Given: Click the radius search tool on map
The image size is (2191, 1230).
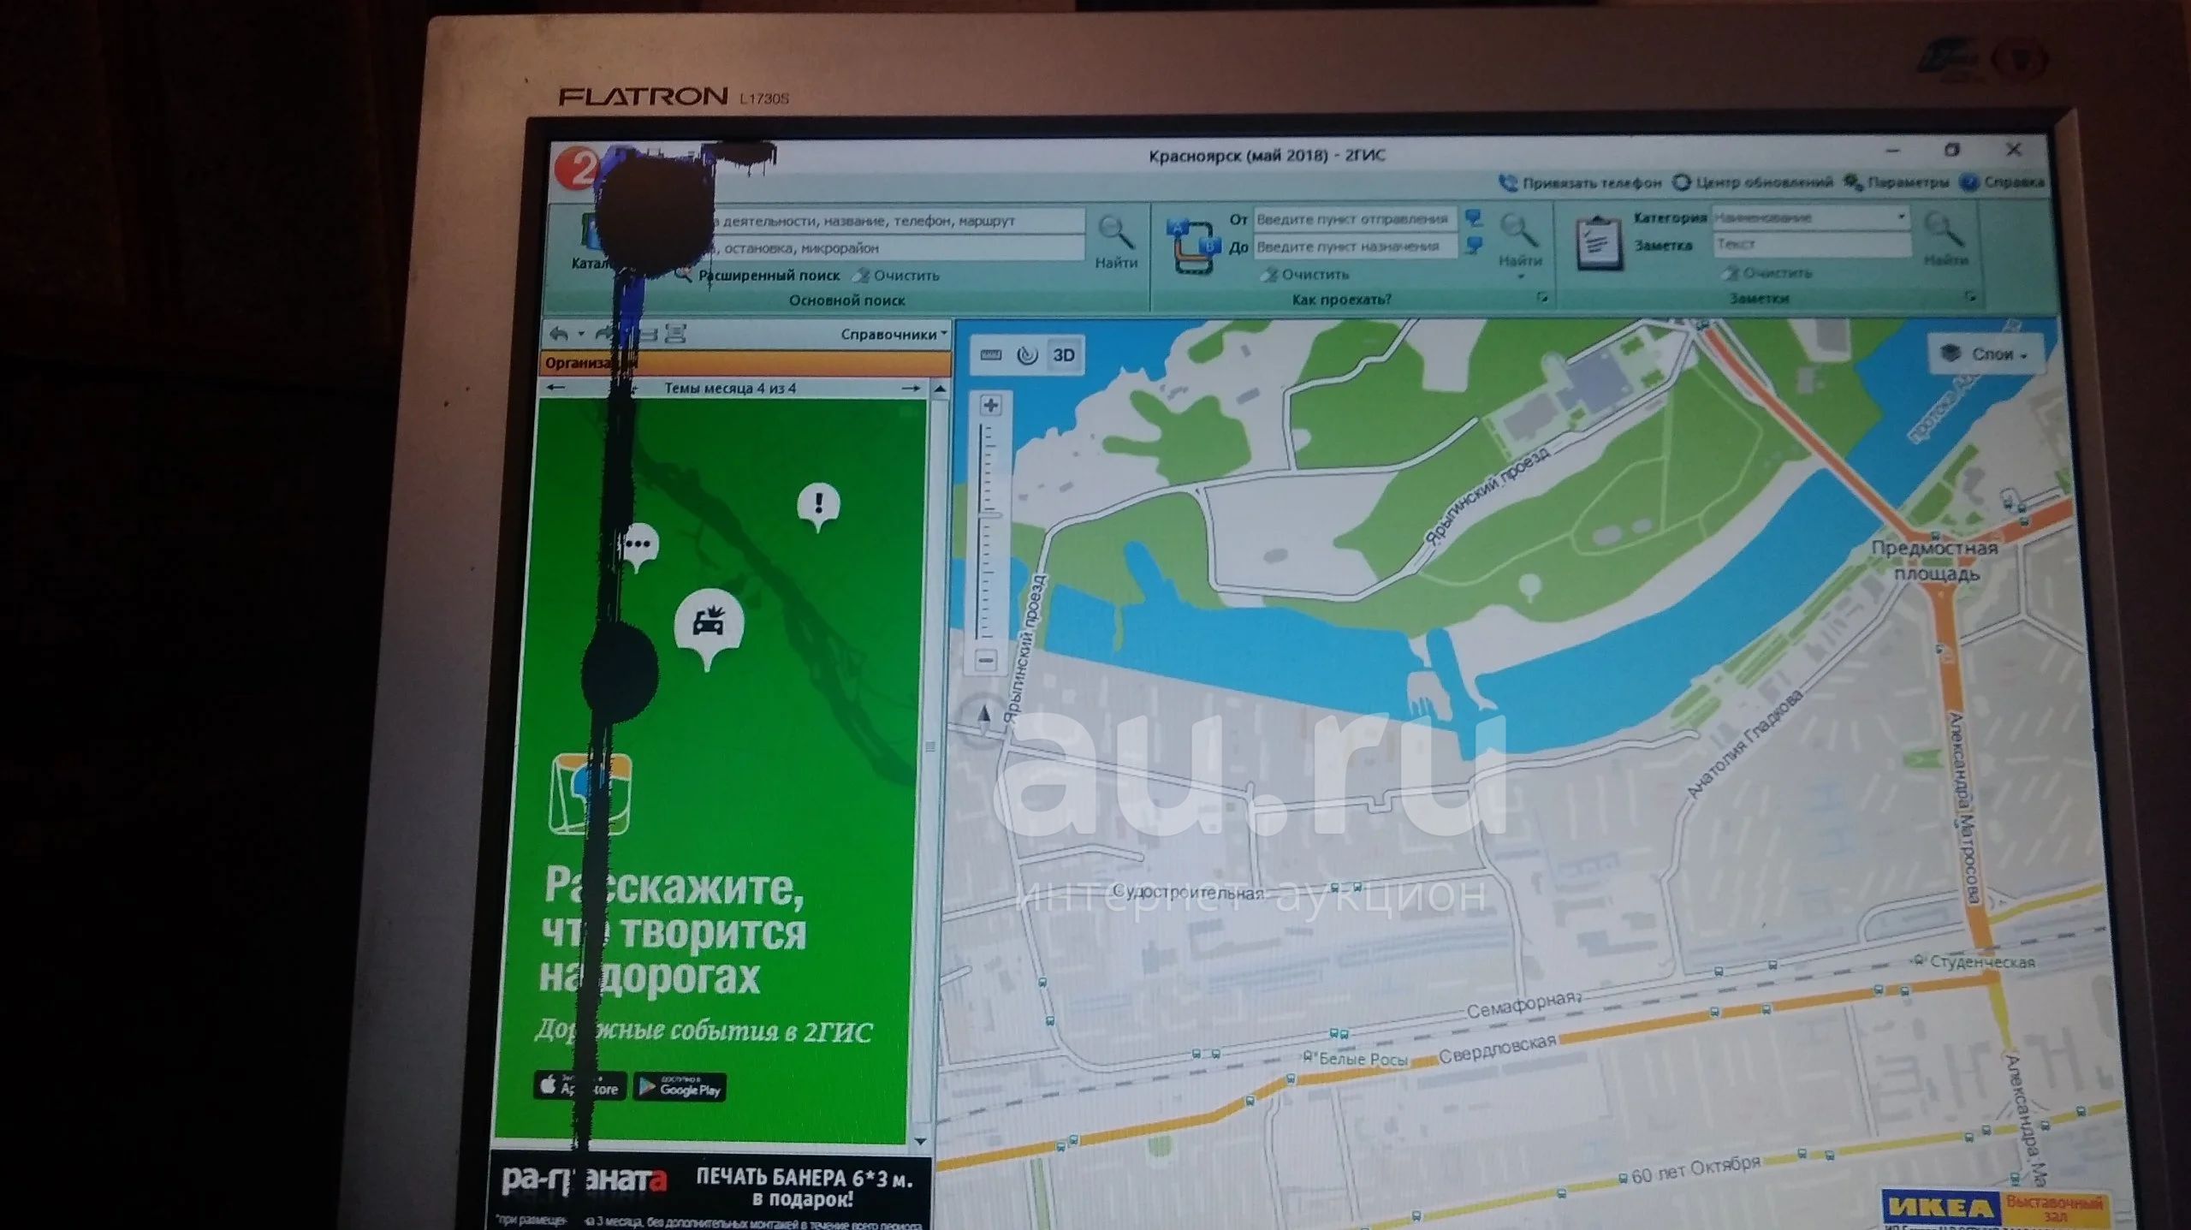Looking at the screenshot, I should (1027, 355).
